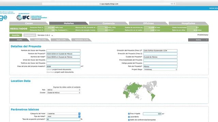Click the Retorno en años result value
218x122 pixels.
tap(192, 30)
